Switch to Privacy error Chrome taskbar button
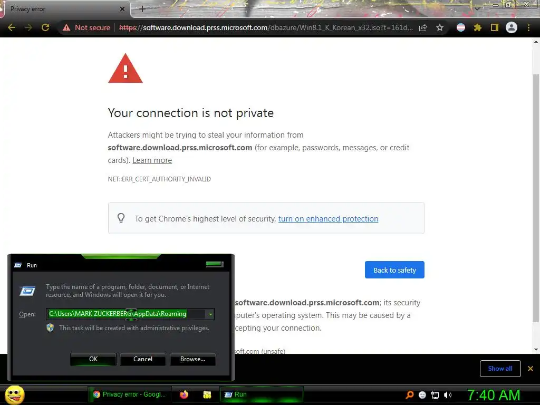This screenshot has height=405, width=540. tap(130, 394)
